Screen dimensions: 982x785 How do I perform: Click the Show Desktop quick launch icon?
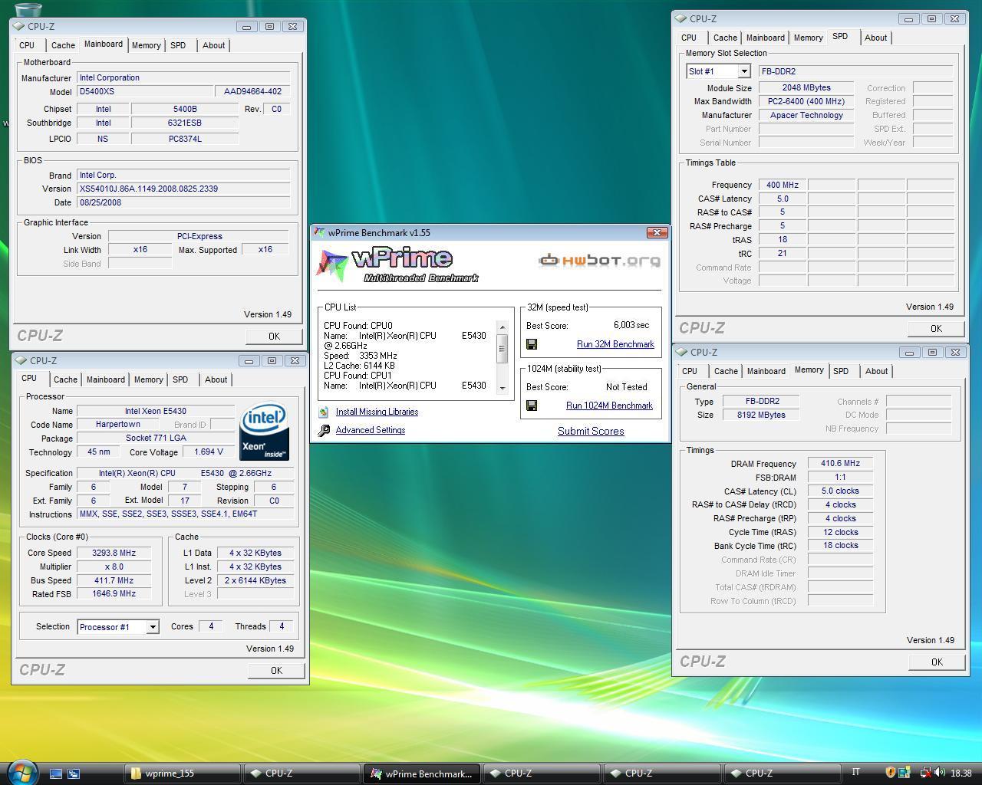[x=55, y=774]
